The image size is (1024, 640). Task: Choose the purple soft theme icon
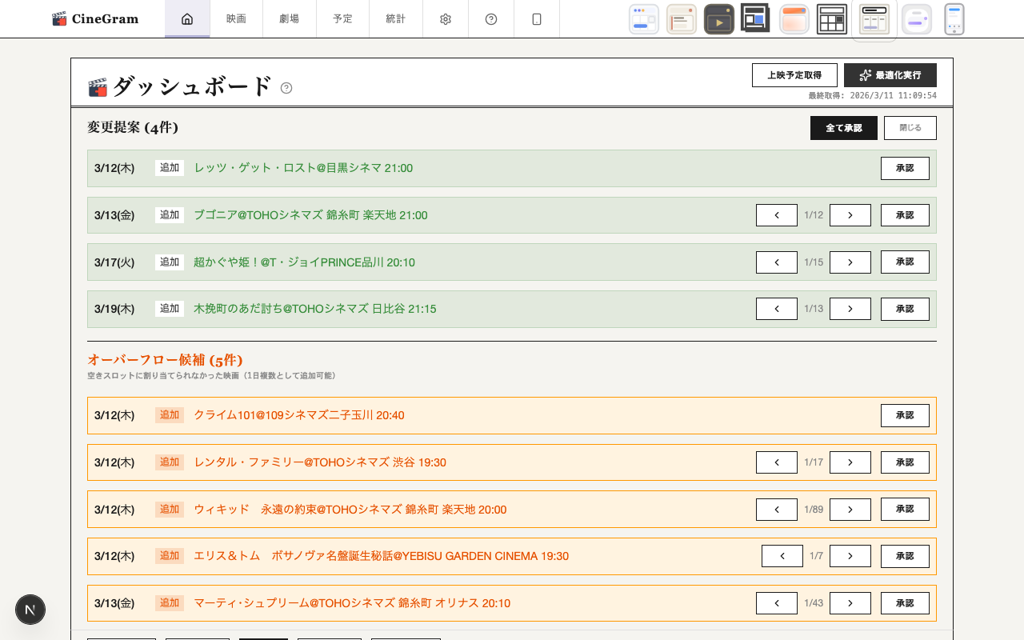click(917, 19)
